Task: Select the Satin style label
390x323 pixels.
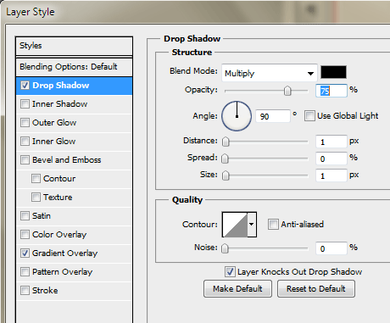Action: coord(42,216)
